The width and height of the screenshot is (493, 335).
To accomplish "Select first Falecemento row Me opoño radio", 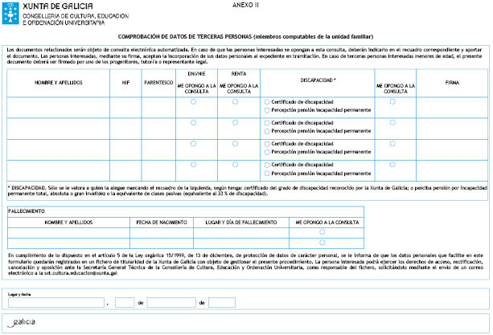I will click(x=322, y=232).
